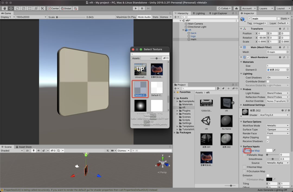Toggle Mute Audio in Game view

click(x=144, y=17)
